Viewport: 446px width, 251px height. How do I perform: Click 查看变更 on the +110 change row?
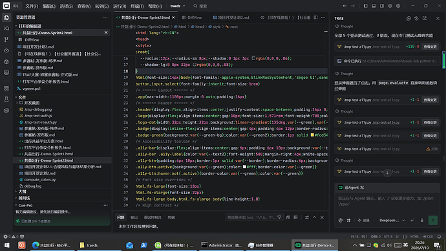[x=430, y=47]
